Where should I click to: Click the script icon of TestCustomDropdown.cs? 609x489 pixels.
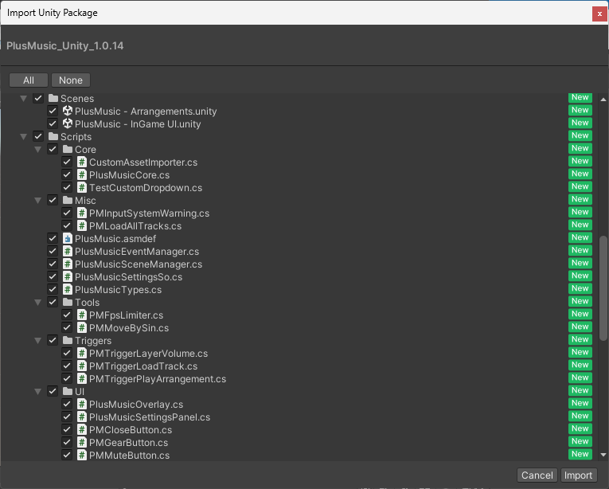81,187
